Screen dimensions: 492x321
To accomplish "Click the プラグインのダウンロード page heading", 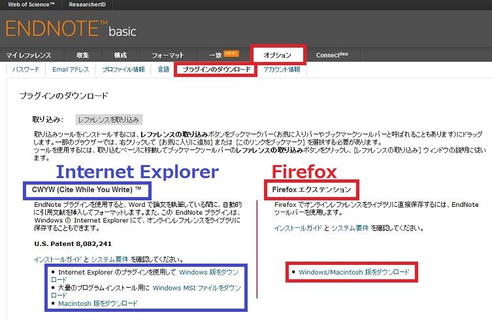I will (x=63, y=96).
